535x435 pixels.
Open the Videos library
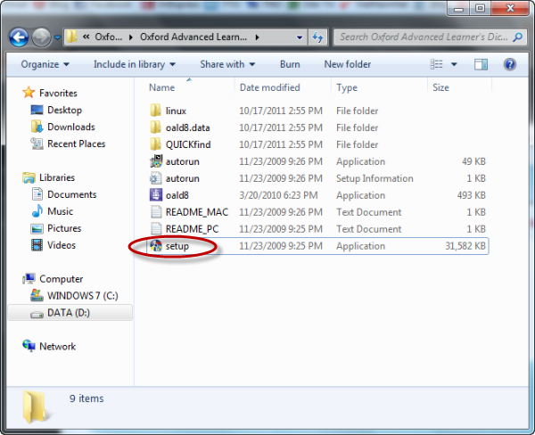(x=62, y=245)
